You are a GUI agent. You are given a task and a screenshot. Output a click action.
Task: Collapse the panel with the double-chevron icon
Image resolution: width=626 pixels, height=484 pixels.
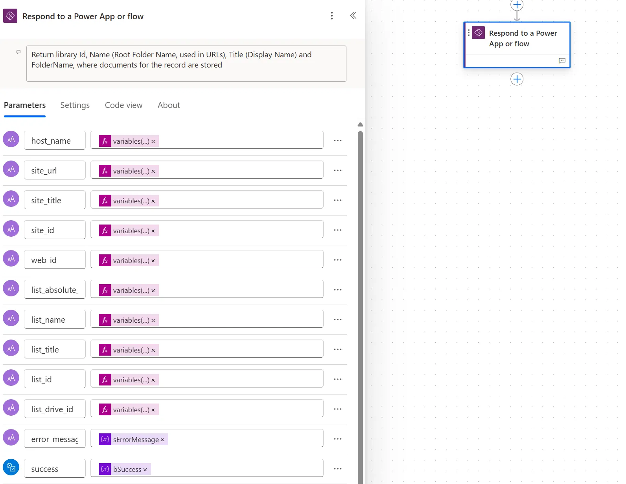353,15
